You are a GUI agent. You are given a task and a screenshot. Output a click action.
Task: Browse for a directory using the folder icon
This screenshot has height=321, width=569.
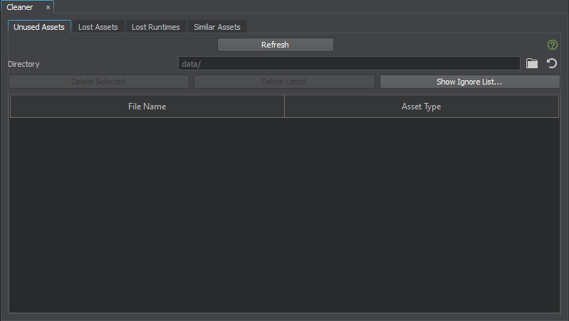click(531, 64)
